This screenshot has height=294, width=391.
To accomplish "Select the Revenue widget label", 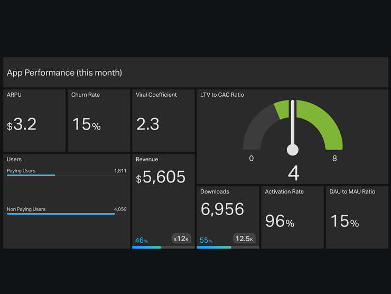I will pos(147,160).
